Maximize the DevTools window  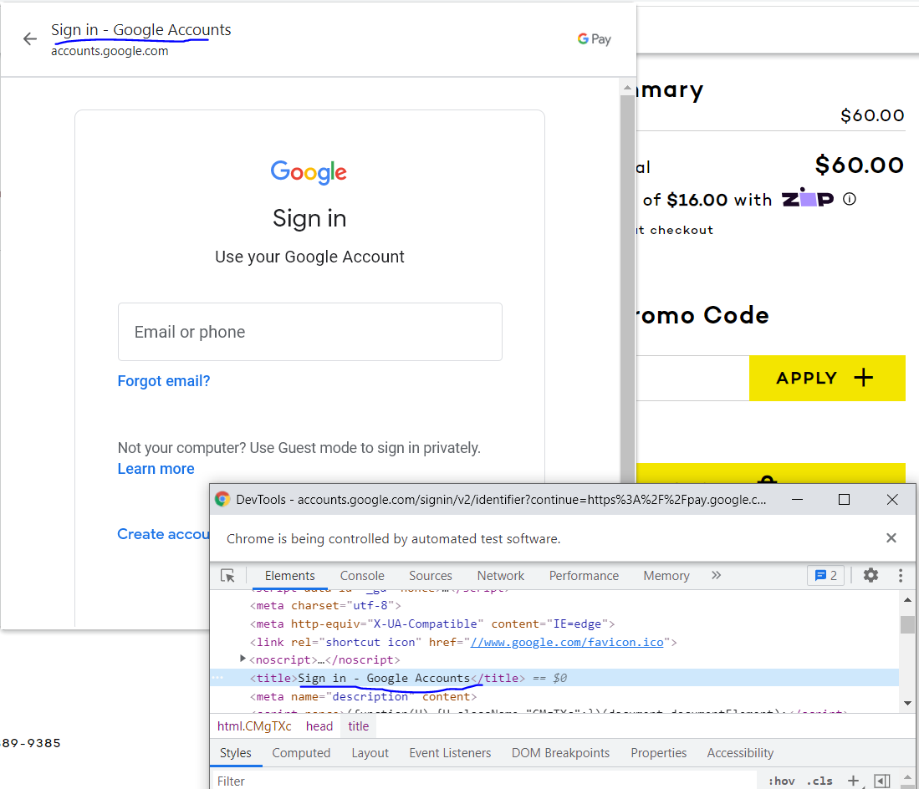coord(844,499)
